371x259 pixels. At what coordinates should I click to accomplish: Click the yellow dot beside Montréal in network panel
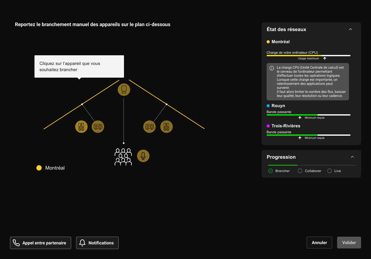(x=268, y=42)
